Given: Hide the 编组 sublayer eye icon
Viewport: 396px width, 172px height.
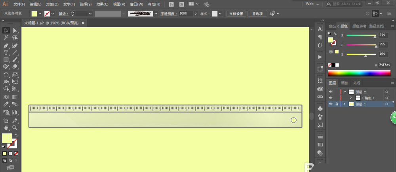Looking at the screenshot, I should click(331, 98).
